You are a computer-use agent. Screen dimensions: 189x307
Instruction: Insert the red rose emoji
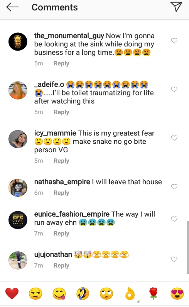(154, 293)
